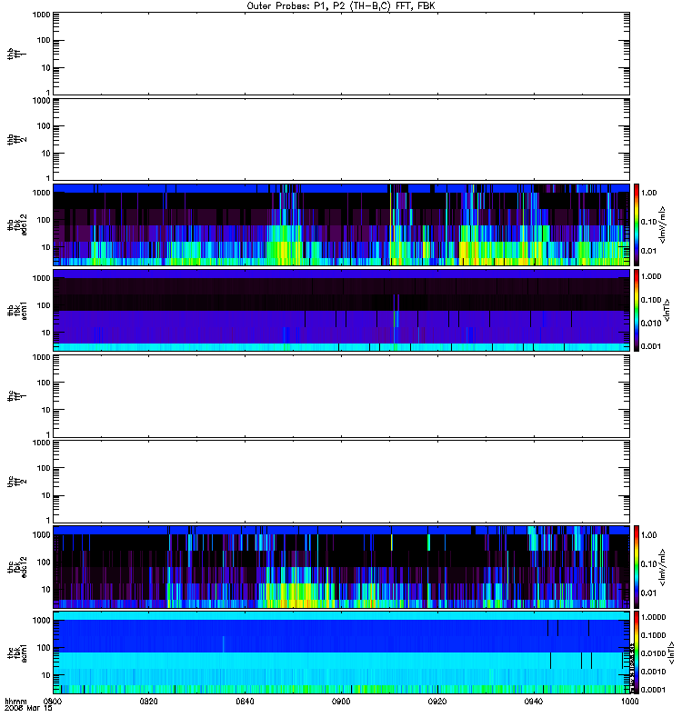Image resolution: width=682 pixels, height=727 pixels.
Task: Click the '0840' time axis label
Action: 245,702
